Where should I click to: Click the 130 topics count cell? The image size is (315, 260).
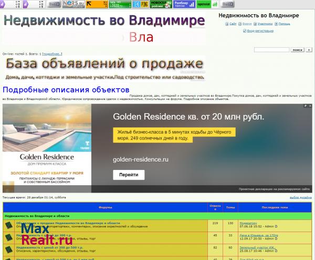point(230,226)
